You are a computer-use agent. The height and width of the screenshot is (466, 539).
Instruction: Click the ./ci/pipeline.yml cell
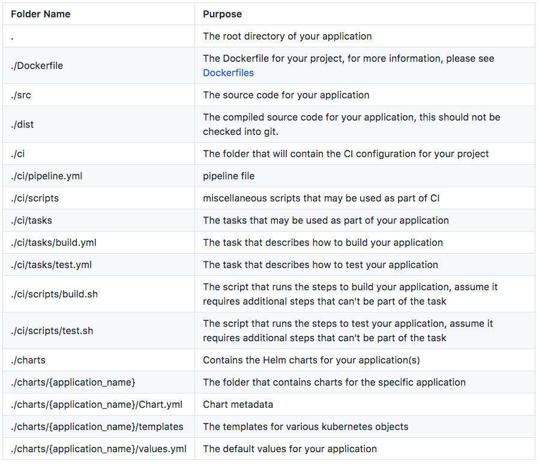click(98, 176)
